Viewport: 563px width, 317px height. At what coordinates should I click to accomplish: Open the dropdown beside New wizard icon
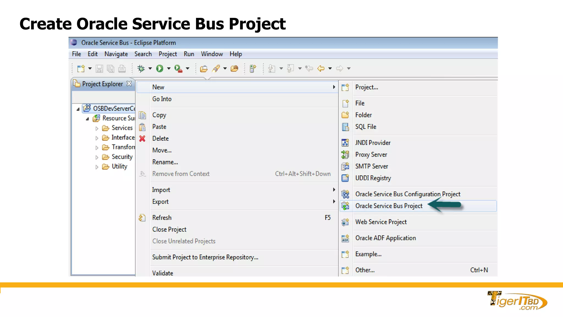pyautogui.click(x=90, y=69)
